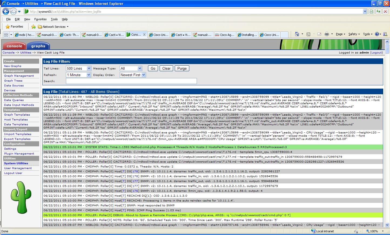Switch to the Cisco Ag... browser tab
390x235 pixels.
pos(225,35)
